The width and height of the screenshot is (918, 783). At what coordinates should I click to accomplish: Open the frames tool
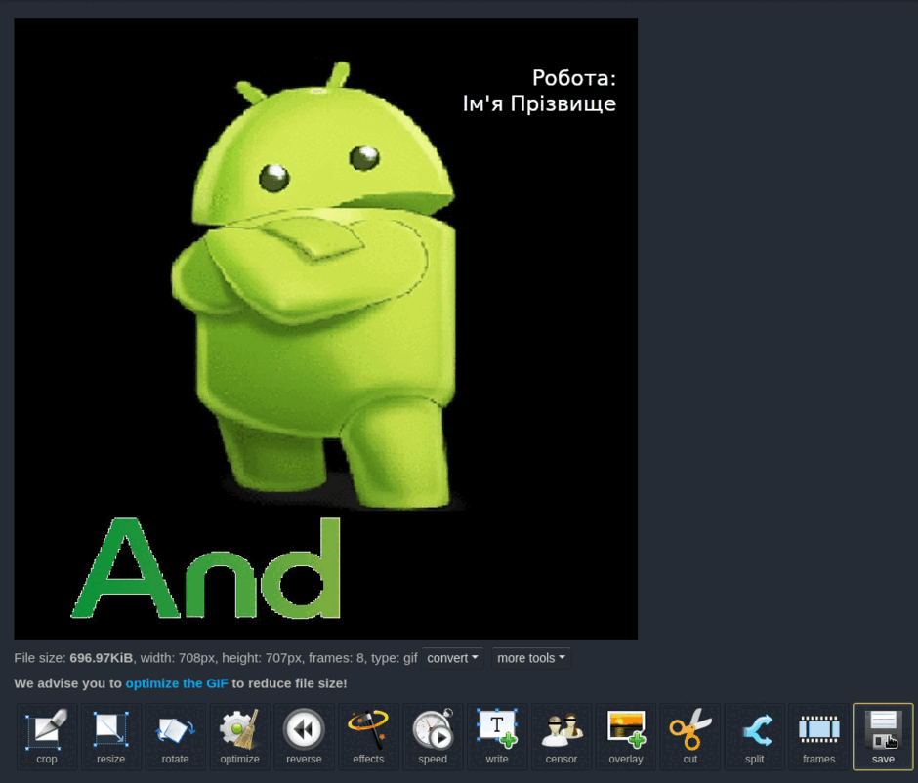pos(819,736)
